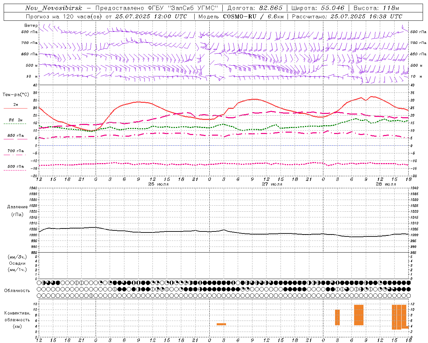Screen dimensions: 428x343
Task: Click '500 гПа' entry in temperature legend
Action: (x=16, y=166)
